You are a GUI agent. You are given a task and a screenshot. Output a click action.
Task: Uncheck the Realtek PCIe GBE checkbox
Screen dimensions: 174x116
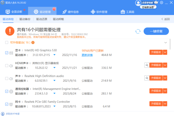pos(7,104)
